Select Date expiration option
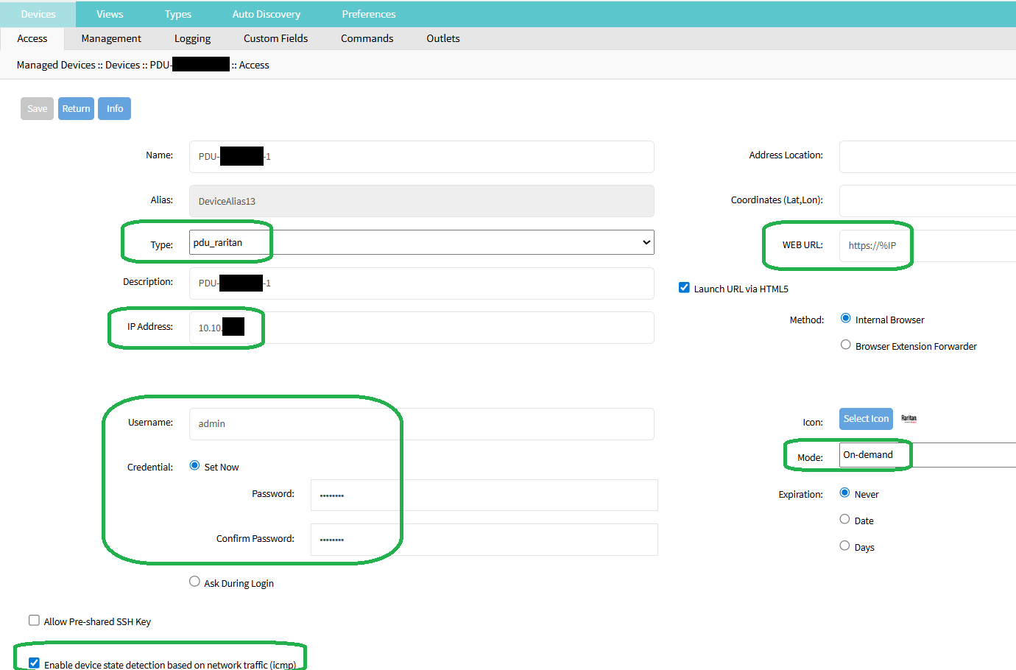Viewport: 1016px width, 670px height. pyautogui.click(x=844, y=520)
